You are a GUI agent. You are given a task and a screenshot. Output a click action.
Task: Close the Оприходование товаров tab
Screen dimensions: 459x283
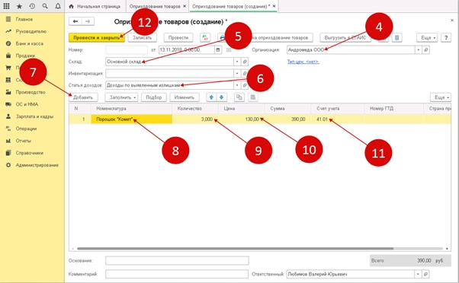coord(185,6)
